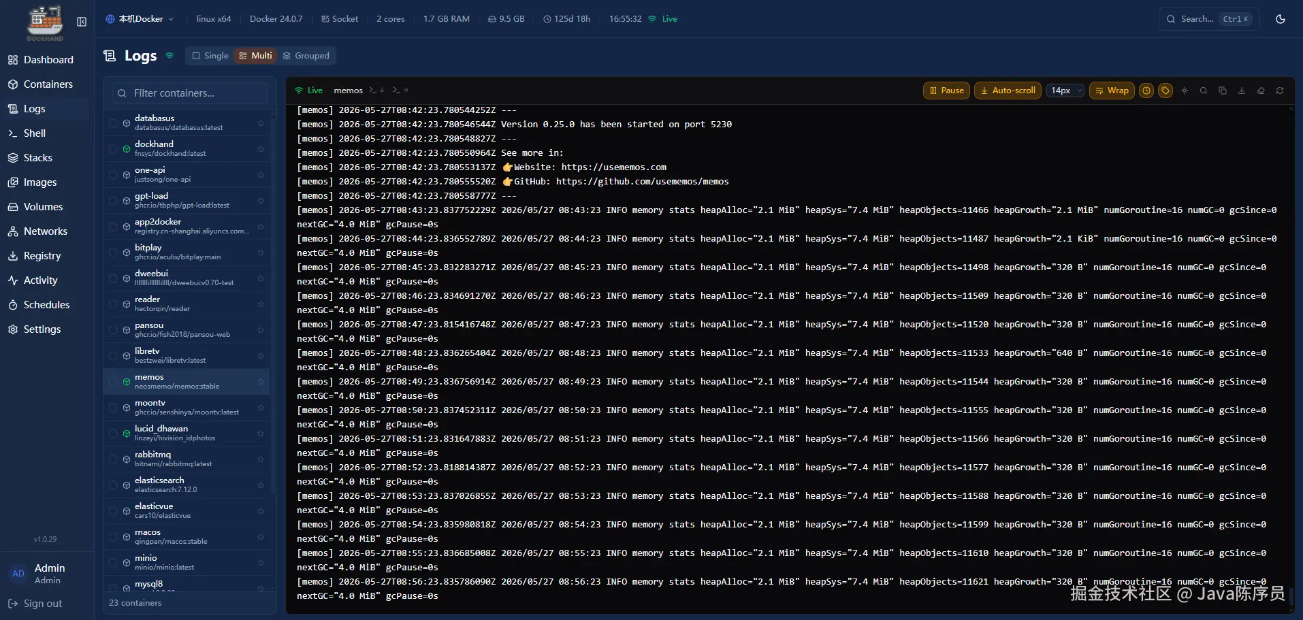
Task: Open the Search Ctrl K box
Action: [x=1209, y=19]
